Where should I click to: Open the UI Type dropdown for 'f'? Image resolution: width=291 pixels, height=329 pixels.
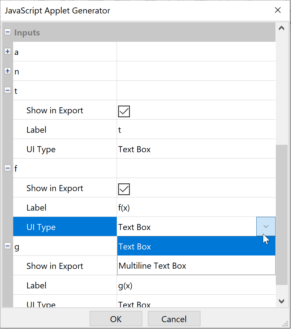266,226
